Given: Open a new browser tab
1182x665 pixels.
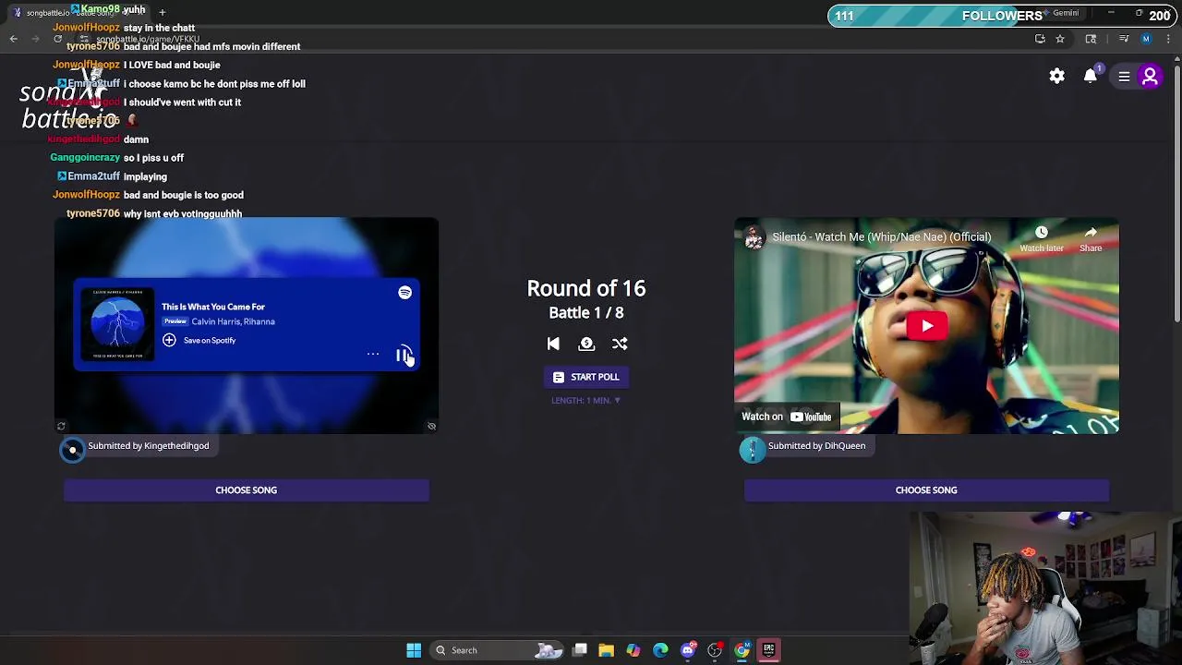Looking at the screenshot, I should click(x=162, y=12).
